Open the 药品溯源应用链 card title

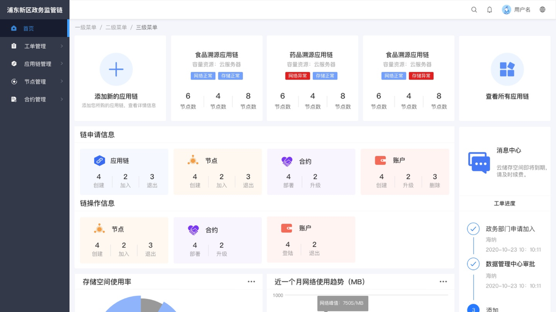coord(311,55)
